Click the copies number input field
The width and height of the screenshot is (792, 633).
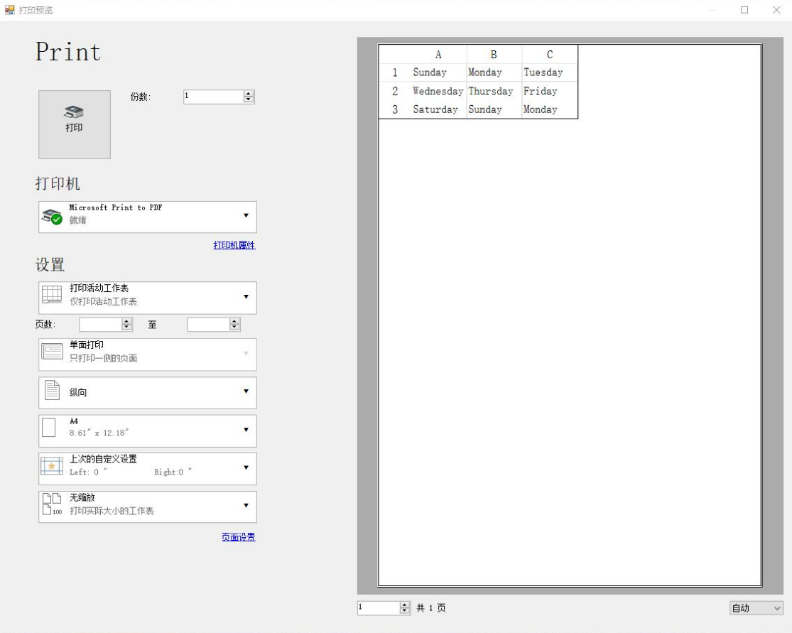pos(212,97)
